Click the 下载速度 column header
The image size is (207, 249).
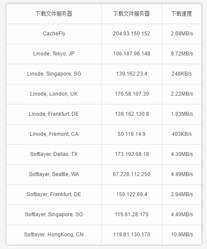[x=181, y=14]
